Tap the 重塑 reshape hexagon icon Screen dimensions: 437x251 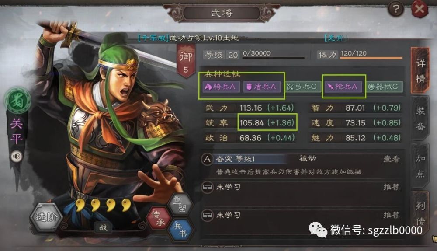180,204
